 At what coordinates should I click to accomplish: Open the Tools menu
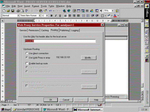click(x=44, y=6)
